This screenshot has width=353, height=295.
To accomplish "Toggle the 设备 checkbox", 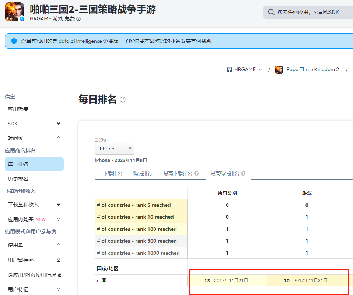I will tap(97, 140).
